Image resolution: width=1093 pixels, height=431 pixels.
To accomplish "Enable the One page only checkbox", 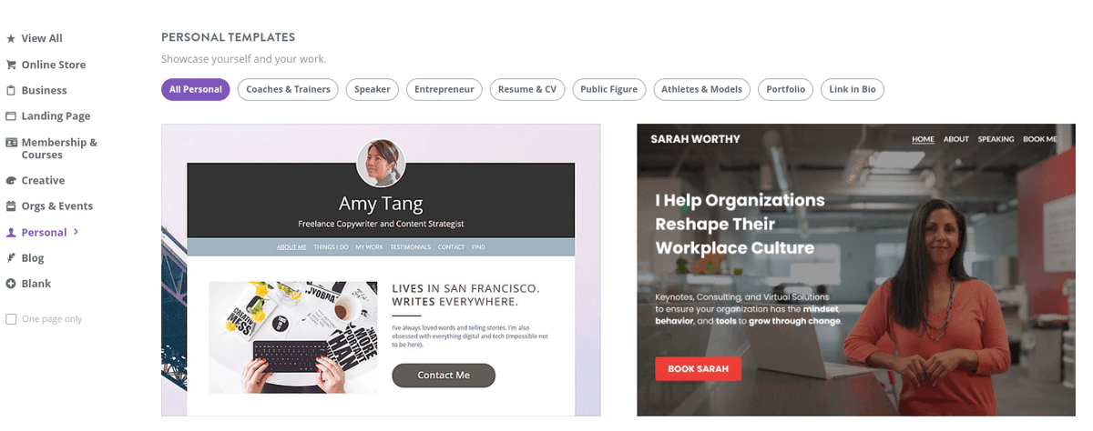I will point(11,319).
